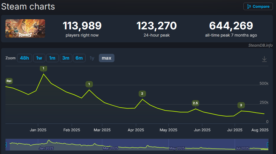Screen dimensions: 276x154
Task: Click the Jun 2025 x-axis label
Action: point(202,130)
